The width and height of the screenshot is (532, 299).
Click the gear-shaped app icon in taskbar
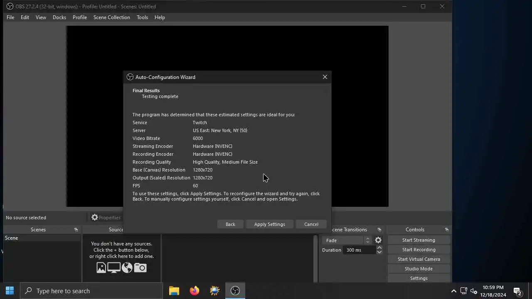point(215,291)
